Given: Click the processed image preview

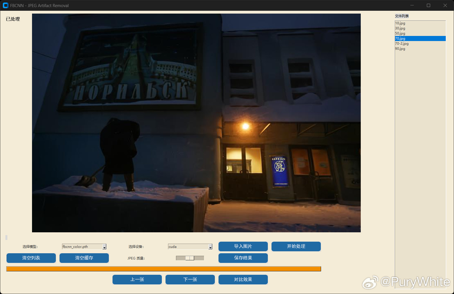Looking at the screenshot, I should pyautogui.click(x=196, y=123).
